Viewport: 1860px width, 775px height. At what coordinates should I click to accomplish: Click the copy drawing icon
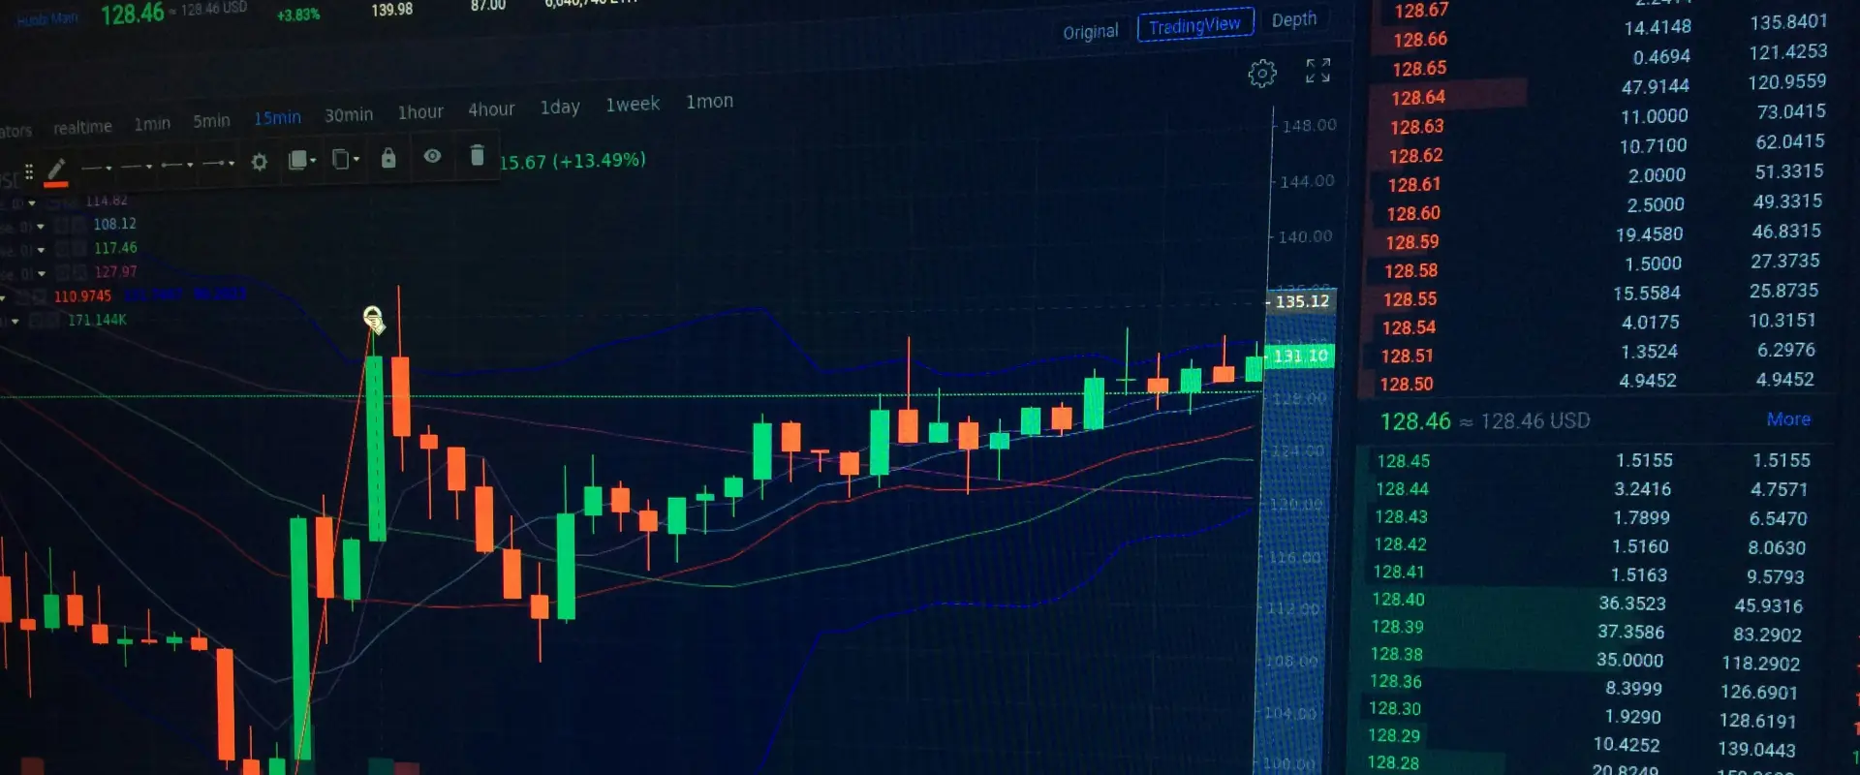(345, 159)
